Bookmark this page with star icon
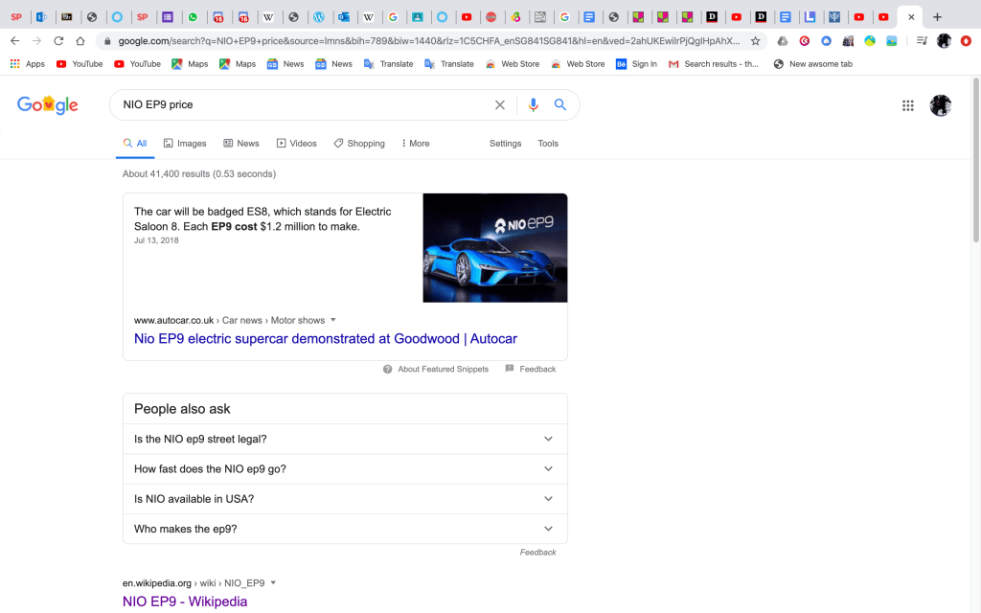 pyautogui.click(x=755, y=41)
